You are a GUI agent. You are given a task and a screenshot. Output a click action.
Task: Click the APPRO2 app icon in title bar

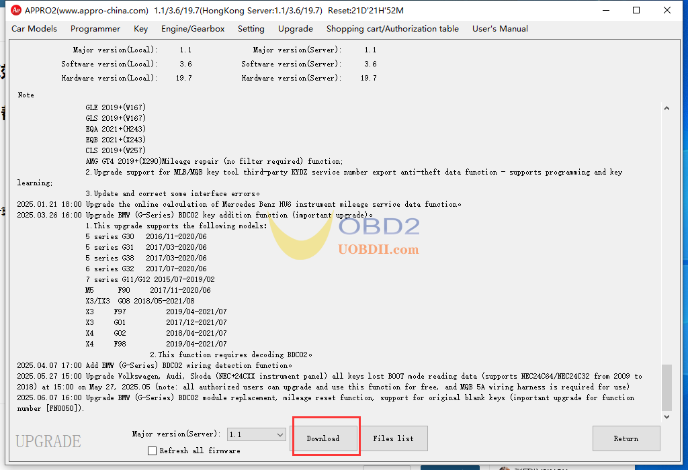(x=16, y=11)
